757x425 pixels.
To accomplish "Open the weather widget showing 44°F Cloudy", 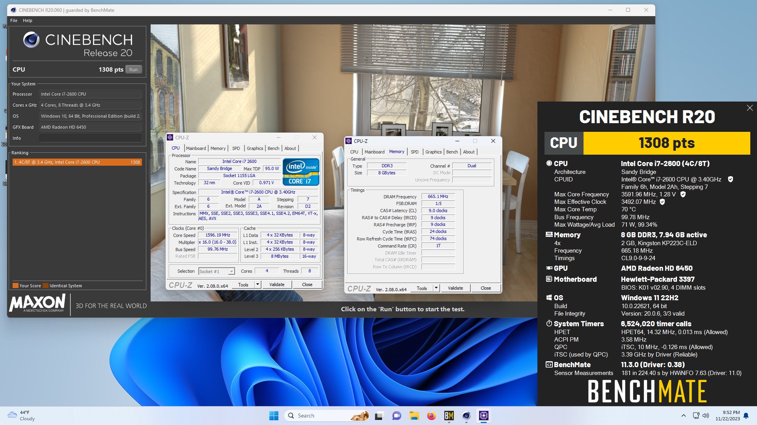I will [21, 416].
